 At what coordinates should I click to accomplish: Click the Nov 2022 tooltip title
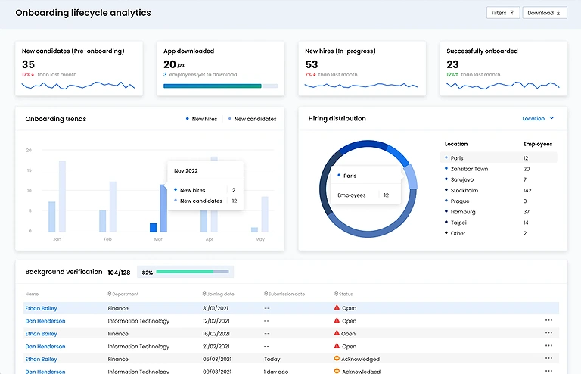click(x=186, y=171)
